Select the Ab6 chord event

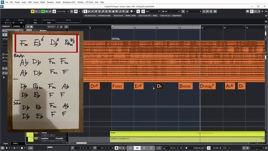point(230,86)
